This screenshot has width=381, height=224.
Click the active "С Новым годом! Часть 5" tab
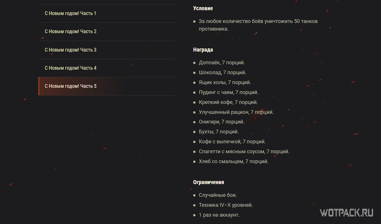pyautogui.click(x=71, y=86)
